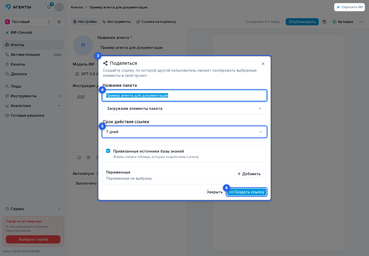Click the share icon in dialog header
Screen dimensions: 369x256
pos(105,63)
